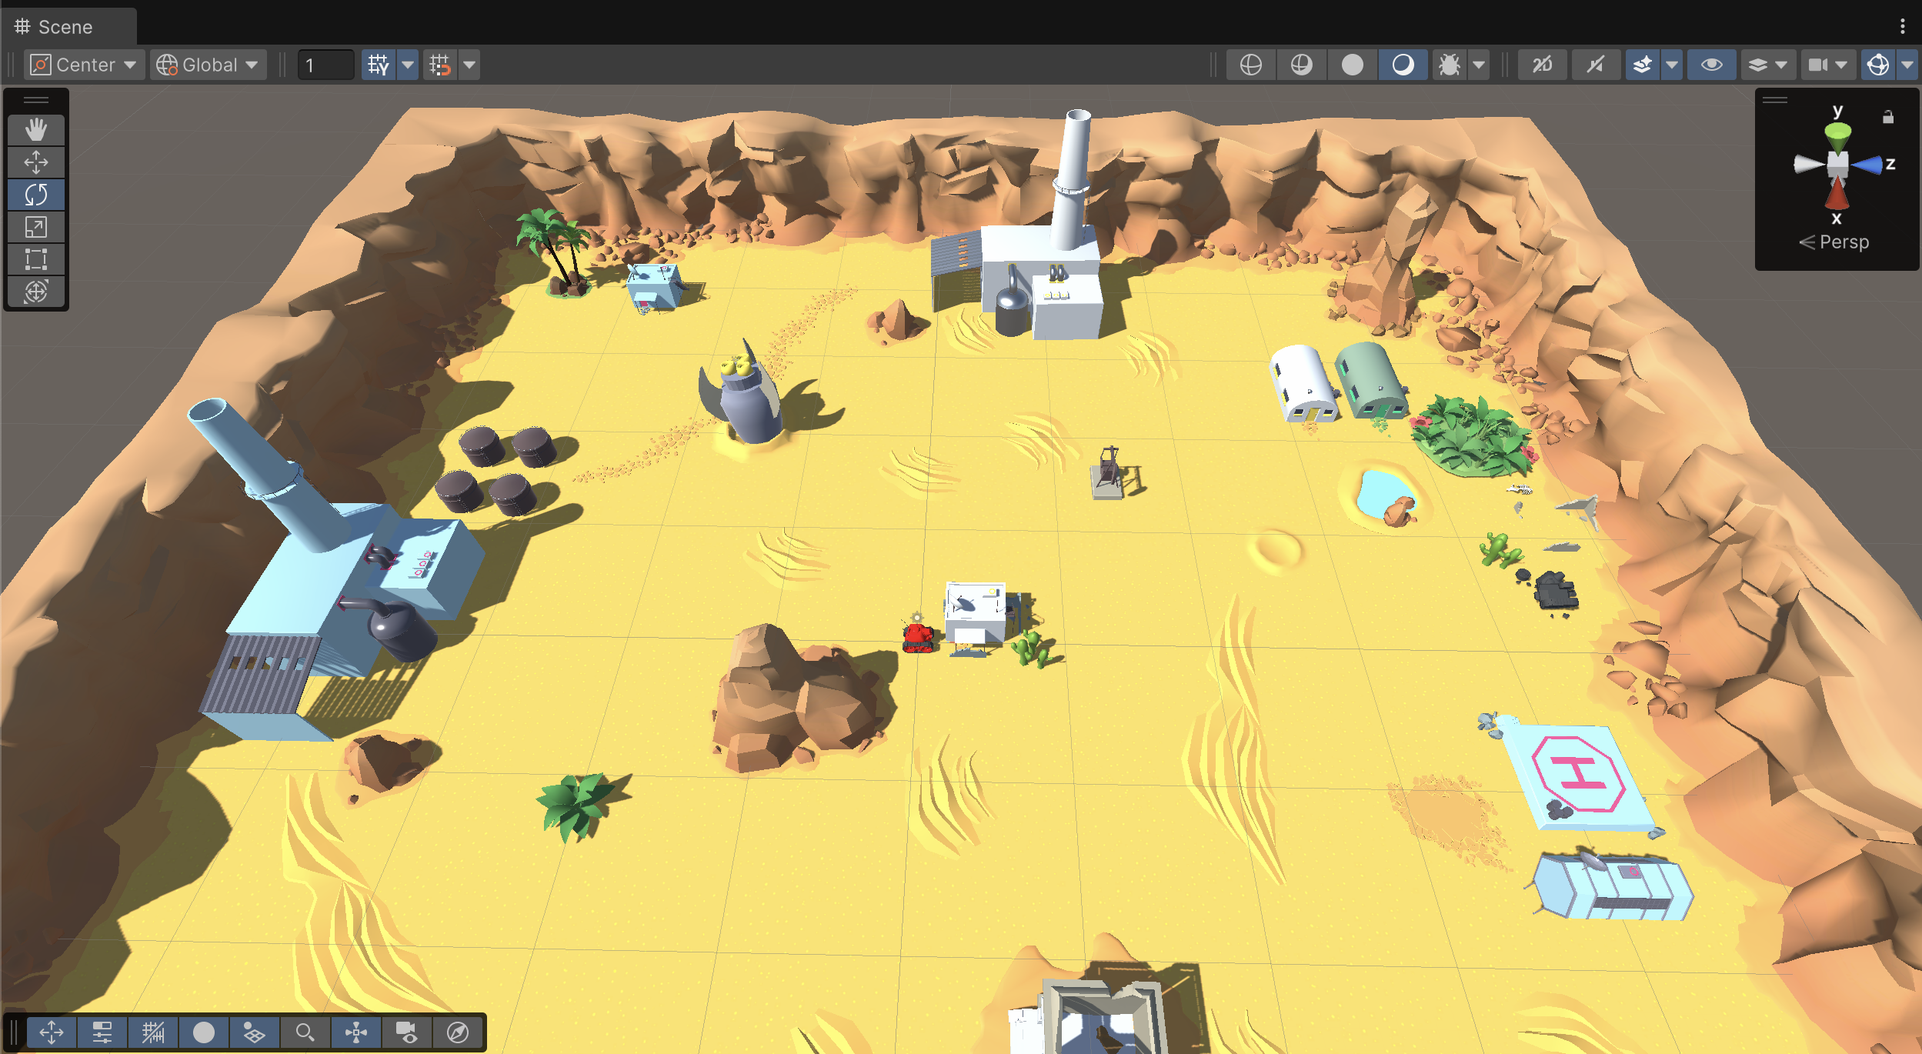Open the Scene tab more options menu
Screen dimensions: 1922x1054
point(1902,27)
